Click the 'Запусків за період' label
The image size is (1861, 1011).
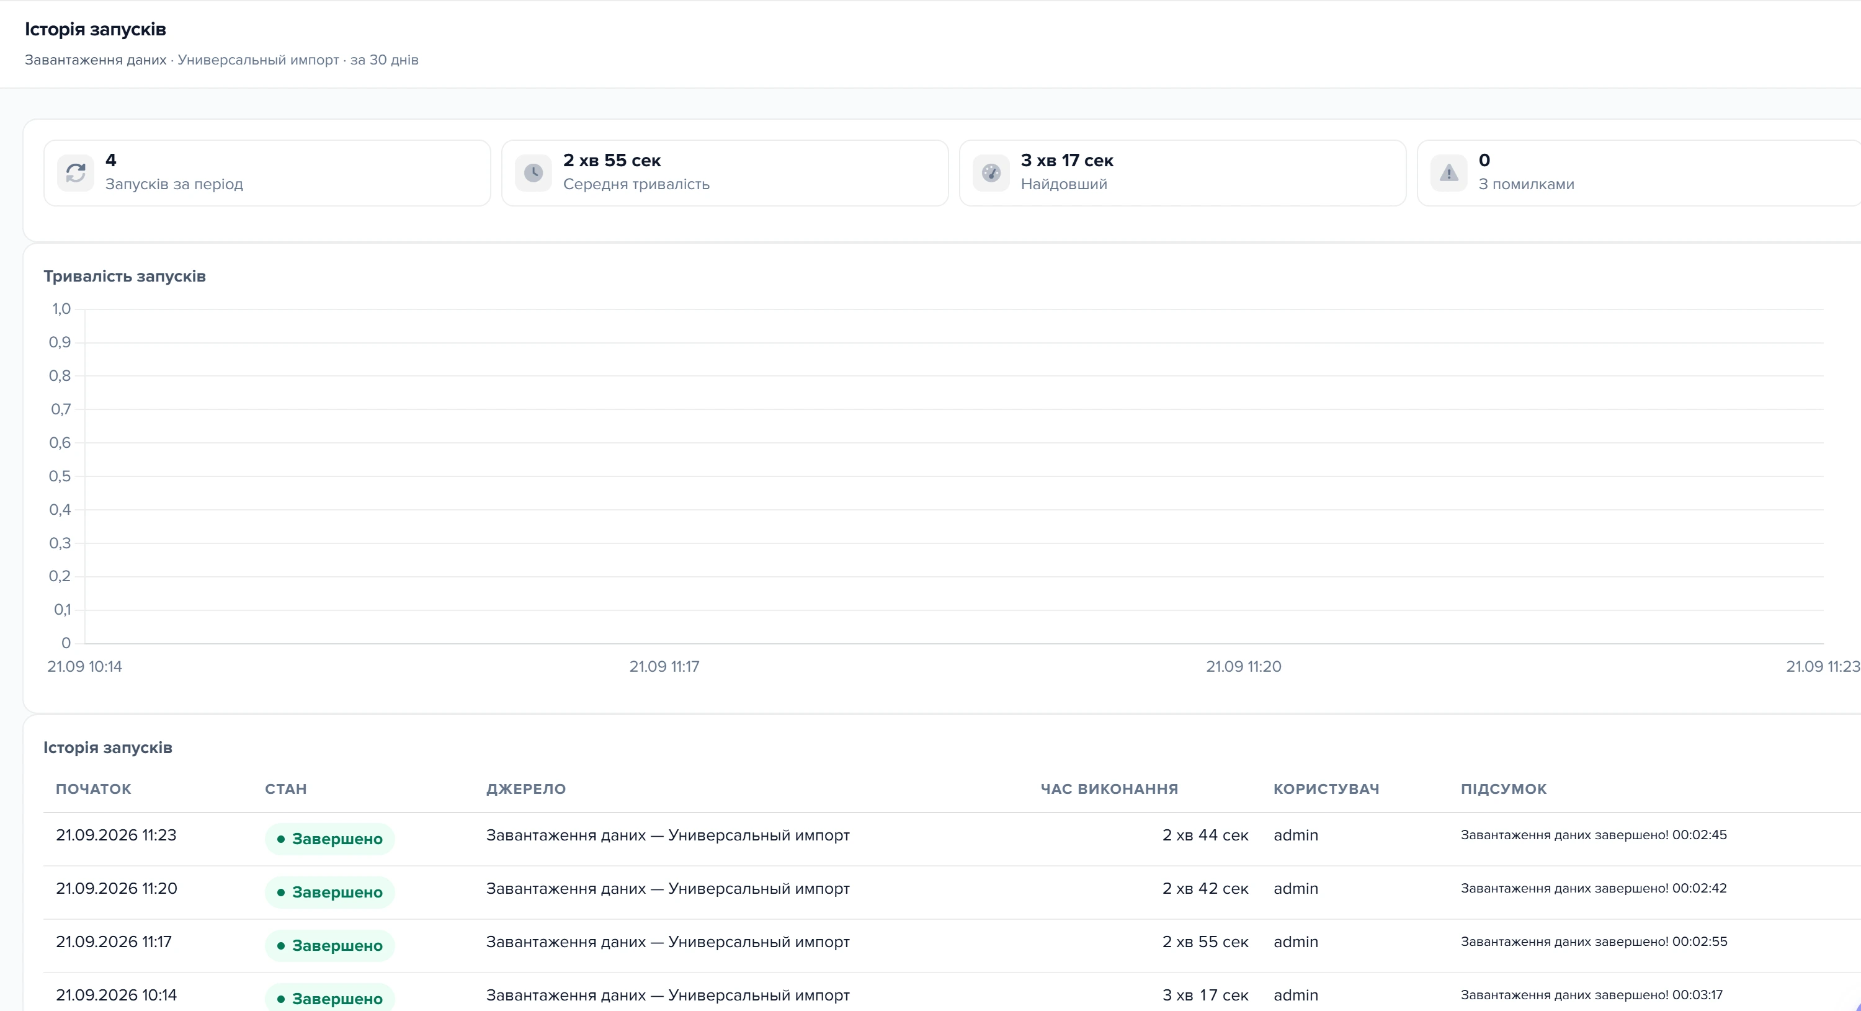174,184
